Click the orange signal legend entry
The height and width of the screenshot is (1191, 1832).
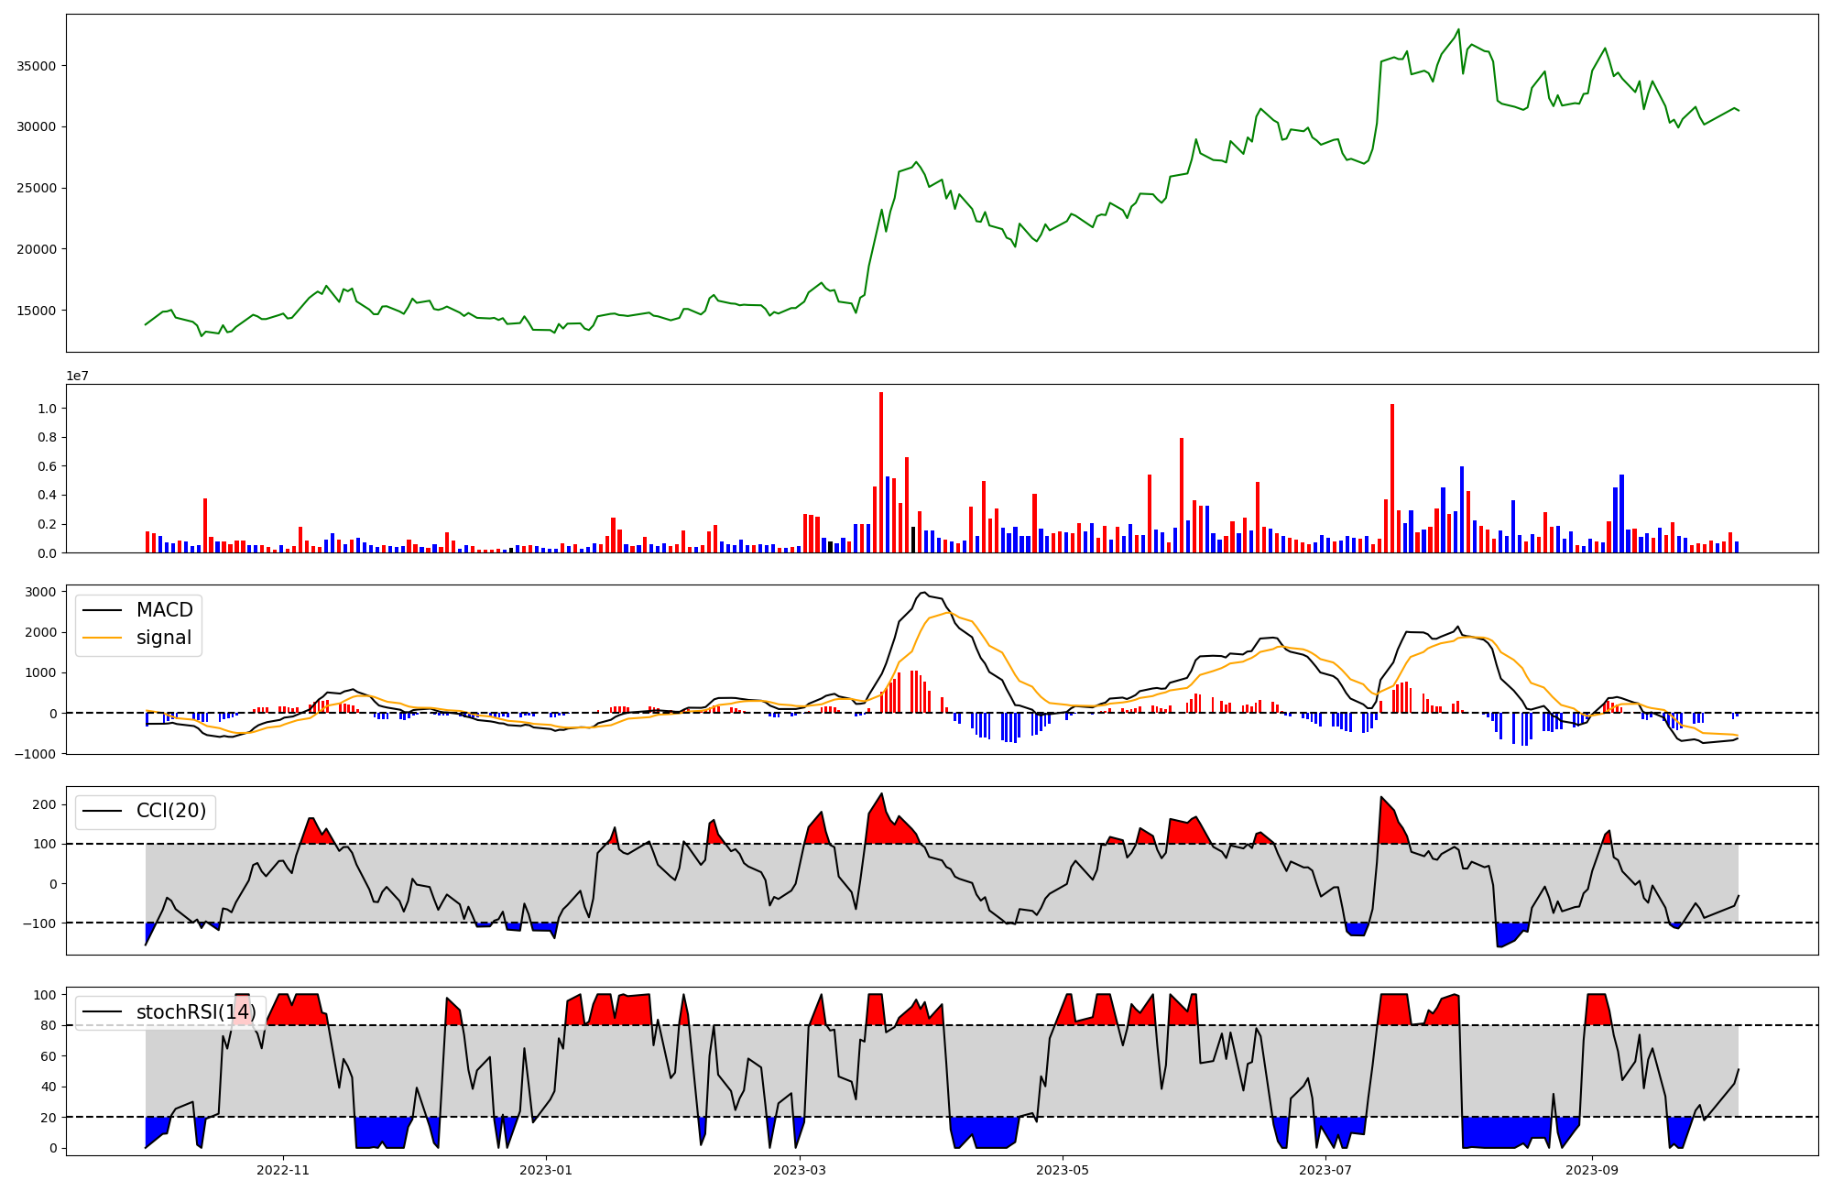point(163,638)
